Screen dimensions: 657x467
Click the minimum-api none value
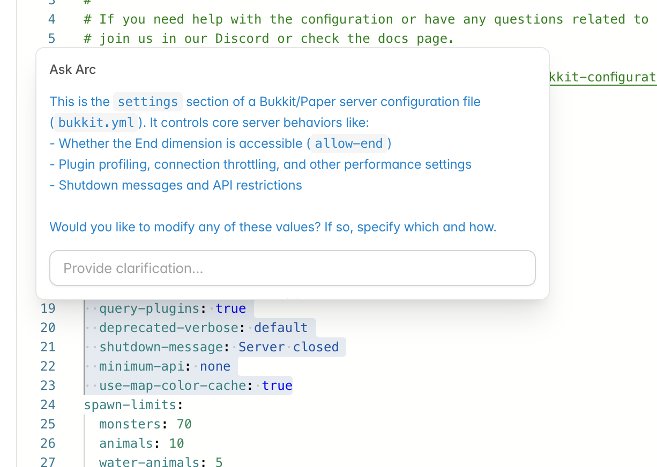click(x=215, y=366)
